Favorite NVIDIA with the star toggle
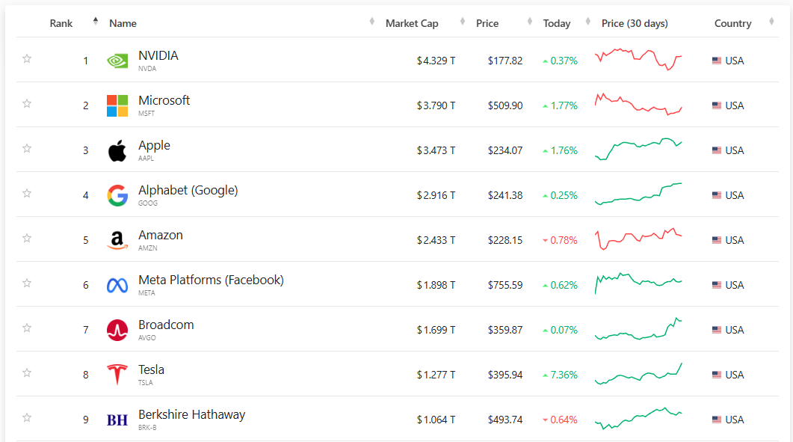This screenshot has width=793, height=442. [27, 59]
